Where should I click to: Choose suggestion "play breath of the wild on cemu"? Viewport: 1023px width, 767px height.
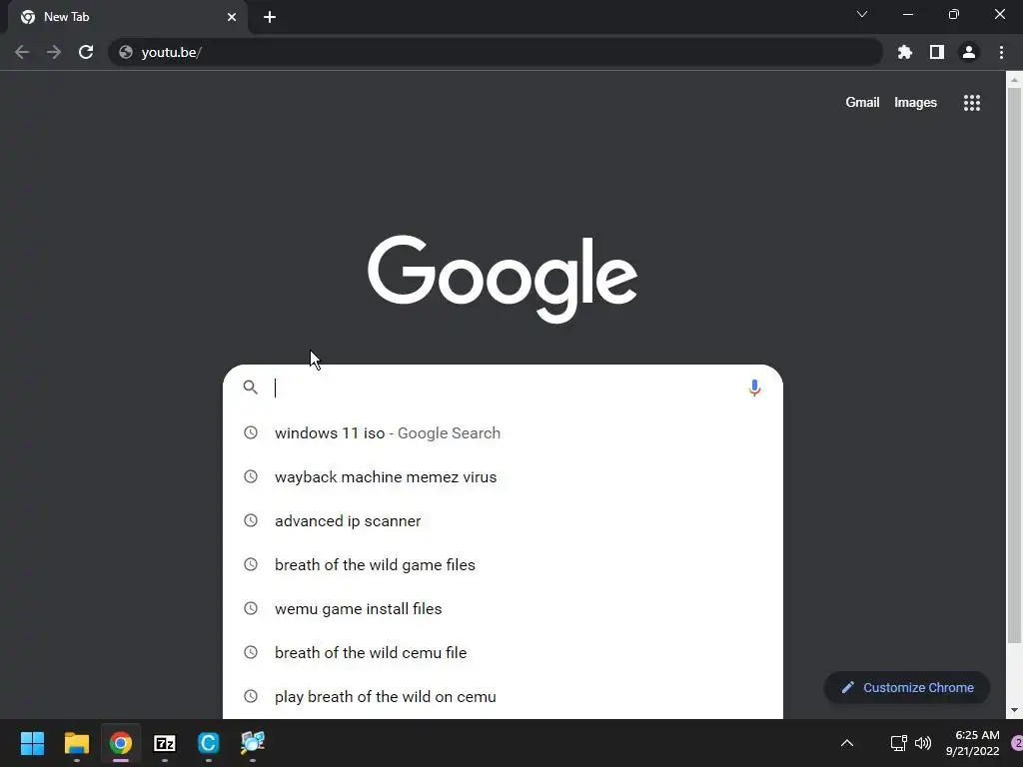tap(503, 696)
